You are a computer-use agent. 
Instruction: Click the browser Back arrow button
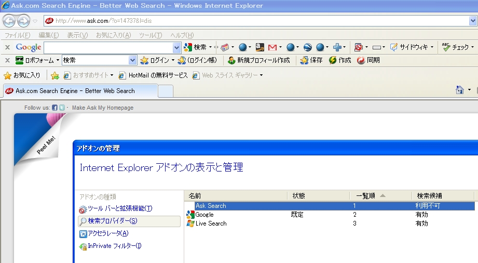(x=9, y=21)
